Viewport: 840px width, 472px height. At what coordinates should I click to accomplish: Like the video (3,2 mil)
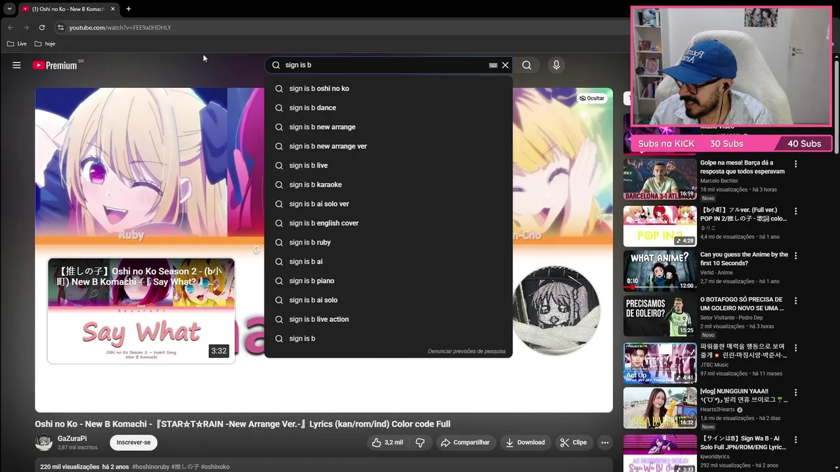pos(388,442)
